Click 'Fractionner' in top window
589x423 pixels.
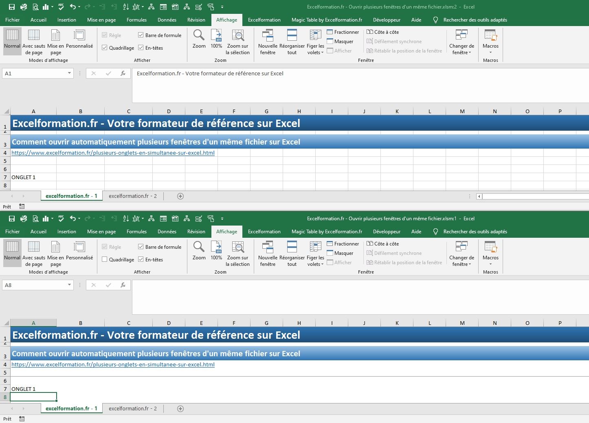point(343,32)
